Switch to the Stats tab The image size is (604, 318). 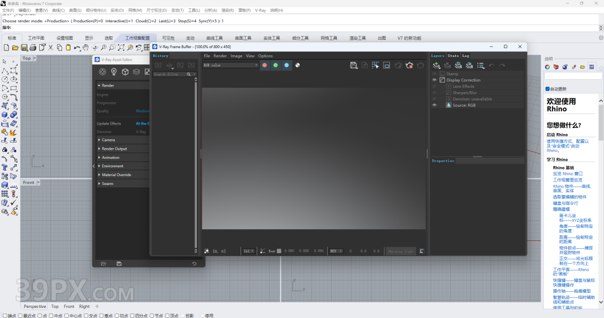point(452,56)
